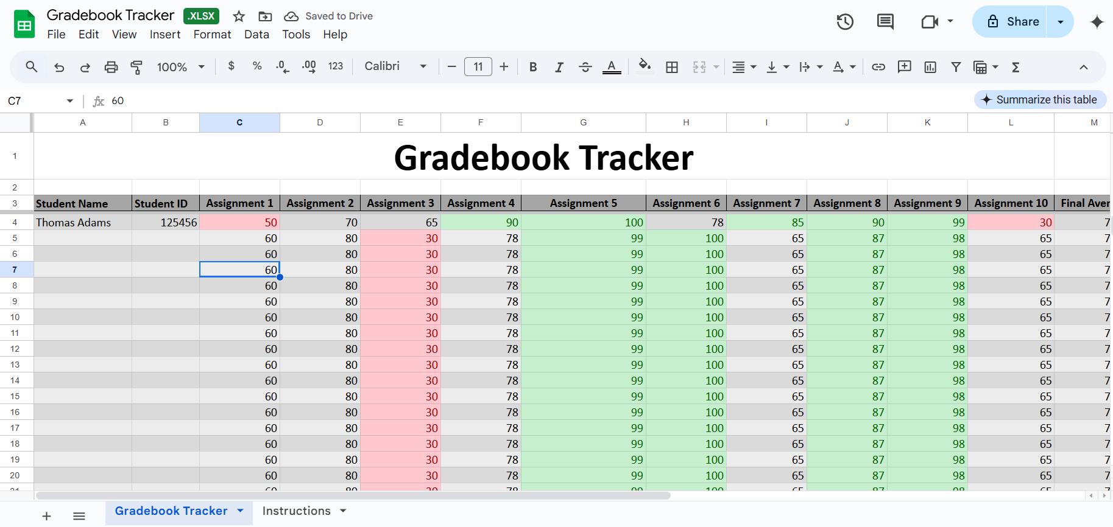Image resolution: width=1113 pixels, height=527 pixels.
Task: Open the Gemini sparkle icon
Action: point(1097,22)
